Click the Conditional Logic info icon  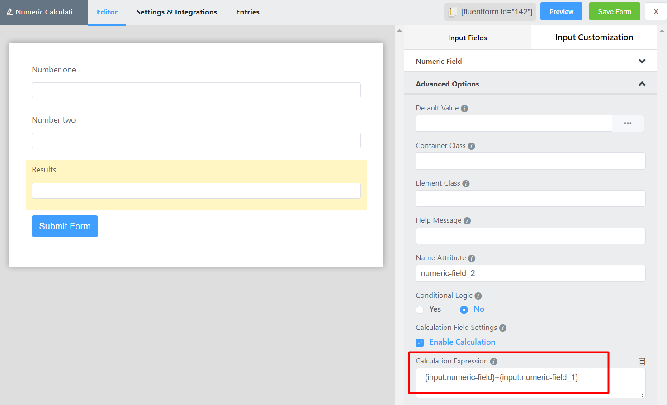pos(478,296)
